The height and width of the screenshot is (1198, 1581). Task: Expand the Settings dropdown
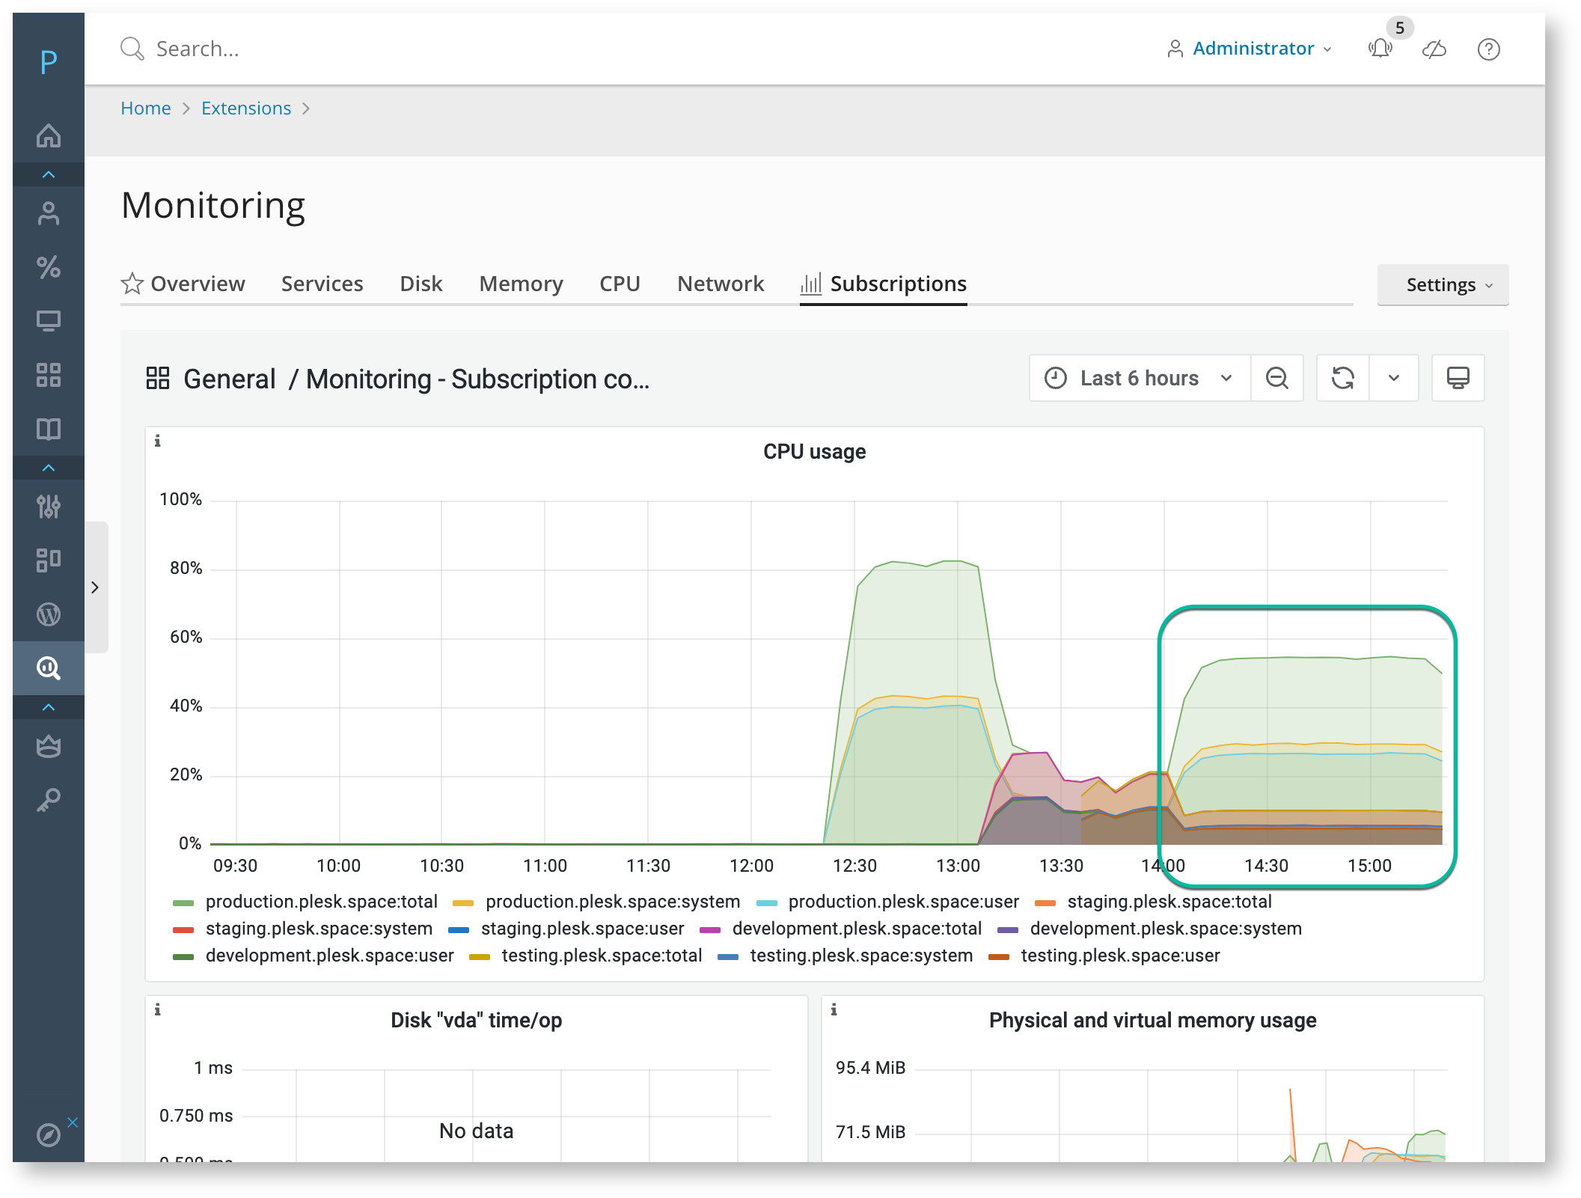[x=1443, y=284]
